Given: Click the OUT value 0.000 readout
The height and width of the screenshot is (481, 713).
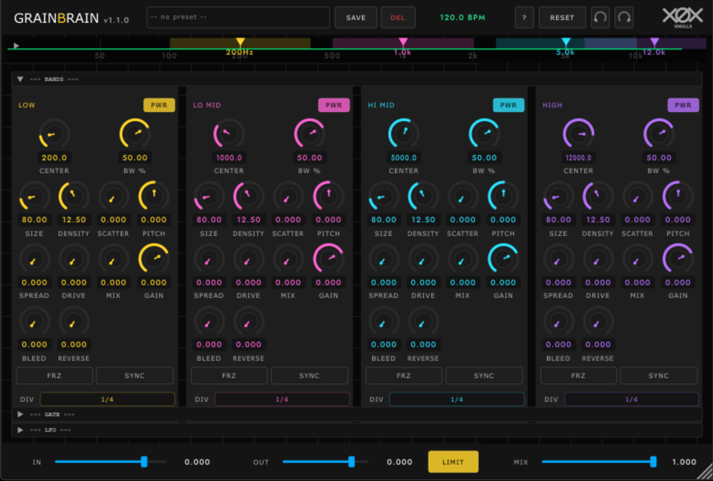Looking at the screenshot, I should click(x=400, y=462).
